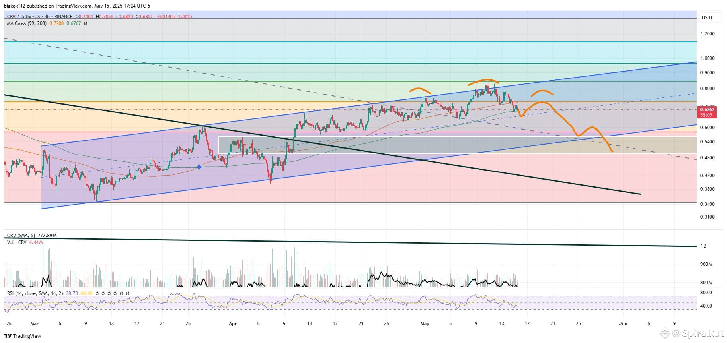The width and height of the screenshot is (727, 343).
Task: Click the 40.00 RSI axis label
Action: [x=706, y=306]
